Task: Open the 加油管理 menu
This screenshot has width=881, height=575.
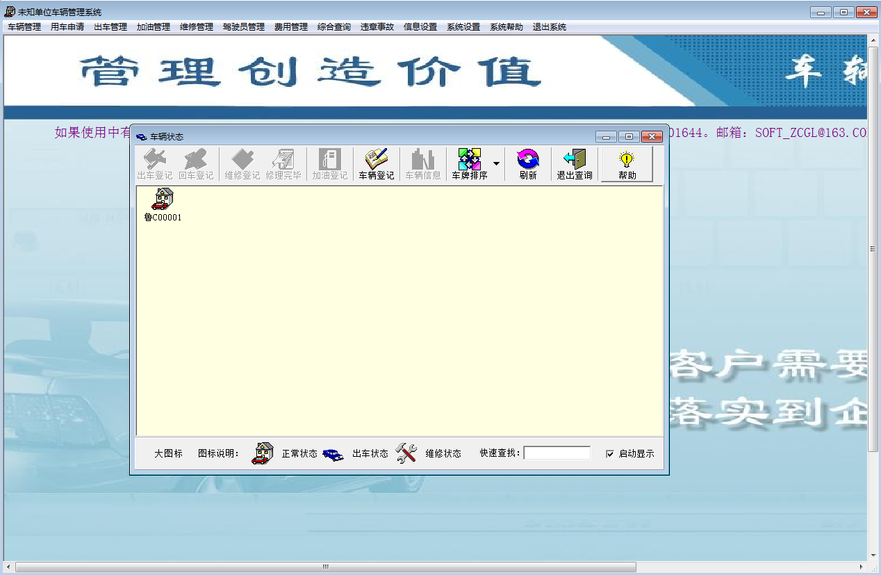Action: click(154, 27)
